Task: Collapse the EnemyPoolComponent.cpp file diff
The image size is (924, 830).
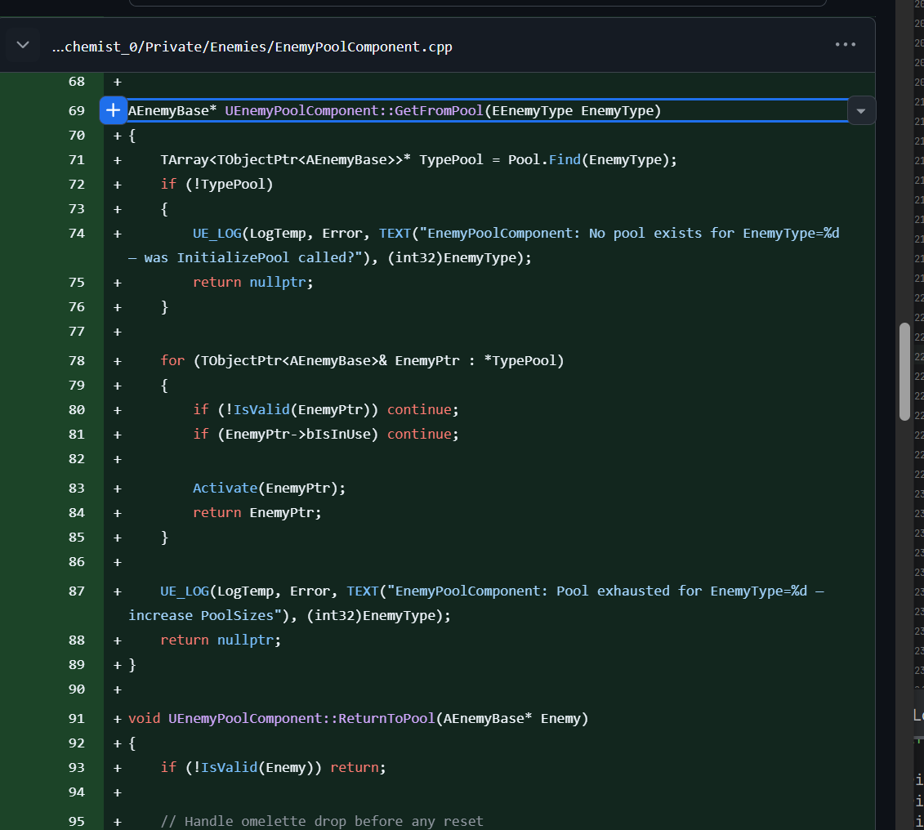Action: 23,45
